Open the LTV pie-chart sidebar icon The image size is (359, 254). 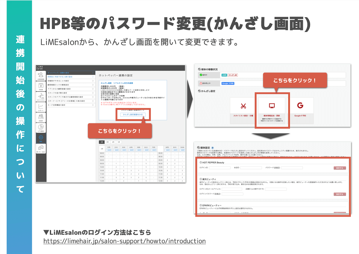[41, 128]
